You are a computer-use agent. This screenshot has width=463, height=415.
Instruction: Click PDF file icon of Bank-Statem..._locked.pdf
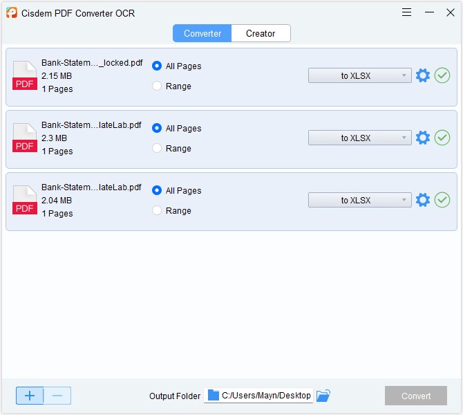(25, 75)
